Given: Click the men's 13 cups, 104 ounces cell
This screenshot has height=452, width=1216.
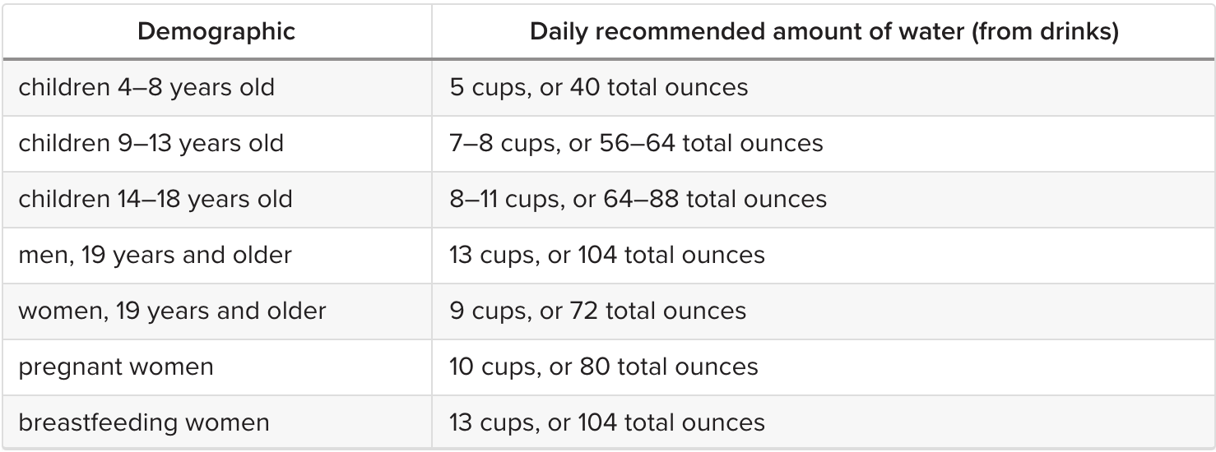Looking at the screenshot, I should (824, 256).
